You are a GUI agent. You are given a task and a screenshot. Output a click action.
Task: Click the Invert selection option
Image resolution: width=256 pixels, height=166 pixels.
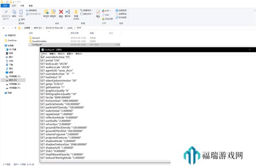[x=121, y=17]
